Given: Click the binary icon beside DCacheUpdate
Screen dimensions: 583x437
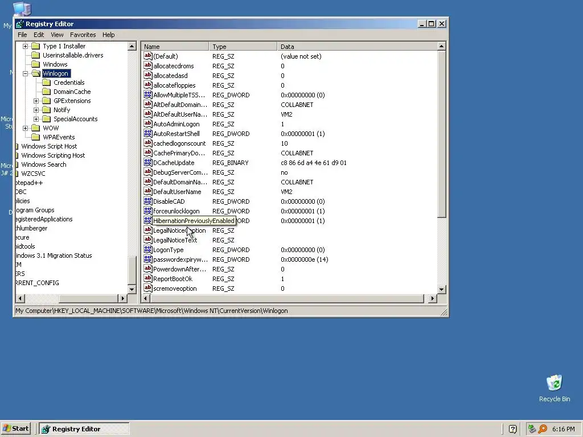Looking at the screenshot, I should click(147, 162).
